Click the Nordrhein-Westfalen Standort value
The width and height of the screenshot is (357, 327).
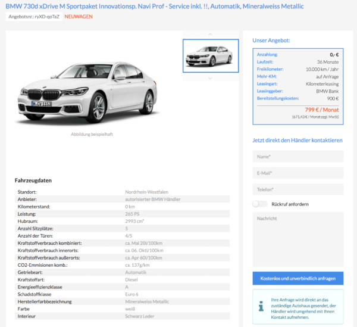pyautogui.click(x=146, y=192)
